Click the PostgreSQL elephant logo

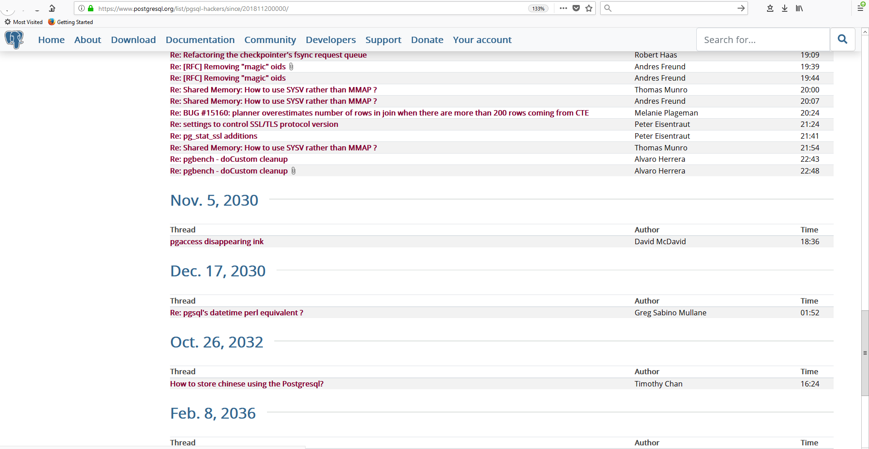click(14, 39)
